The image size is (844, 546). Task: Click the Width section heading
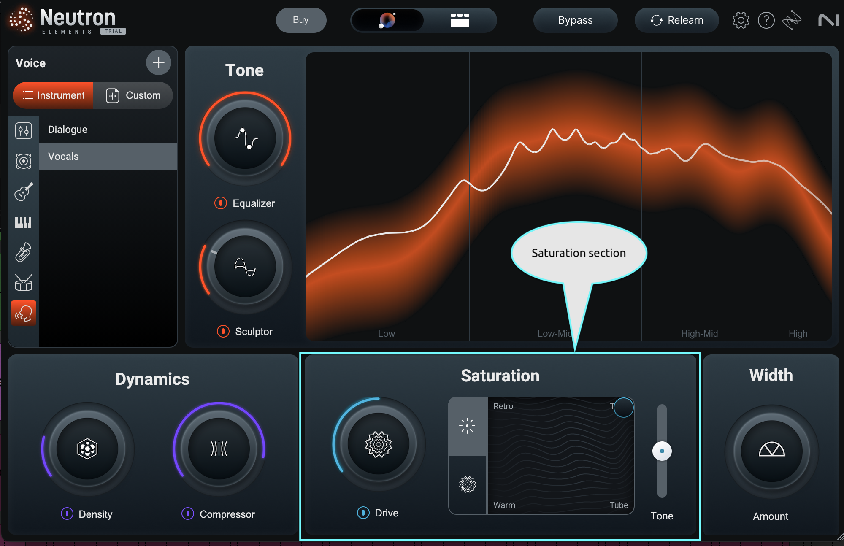click(771, 375)
